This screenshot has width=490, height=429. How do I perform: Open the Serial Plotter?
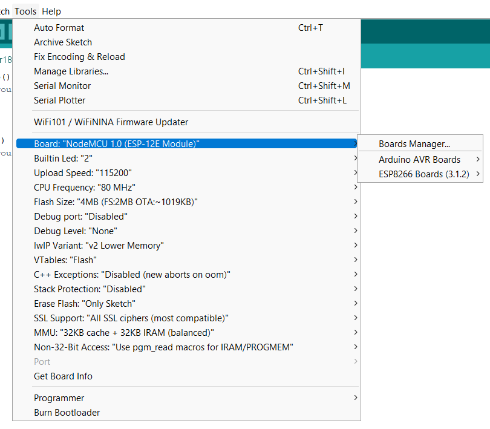[x=60, y=100]
